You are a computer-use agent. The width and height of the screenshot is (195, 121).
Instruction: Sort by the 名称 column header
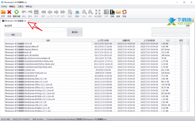[48, 40]
